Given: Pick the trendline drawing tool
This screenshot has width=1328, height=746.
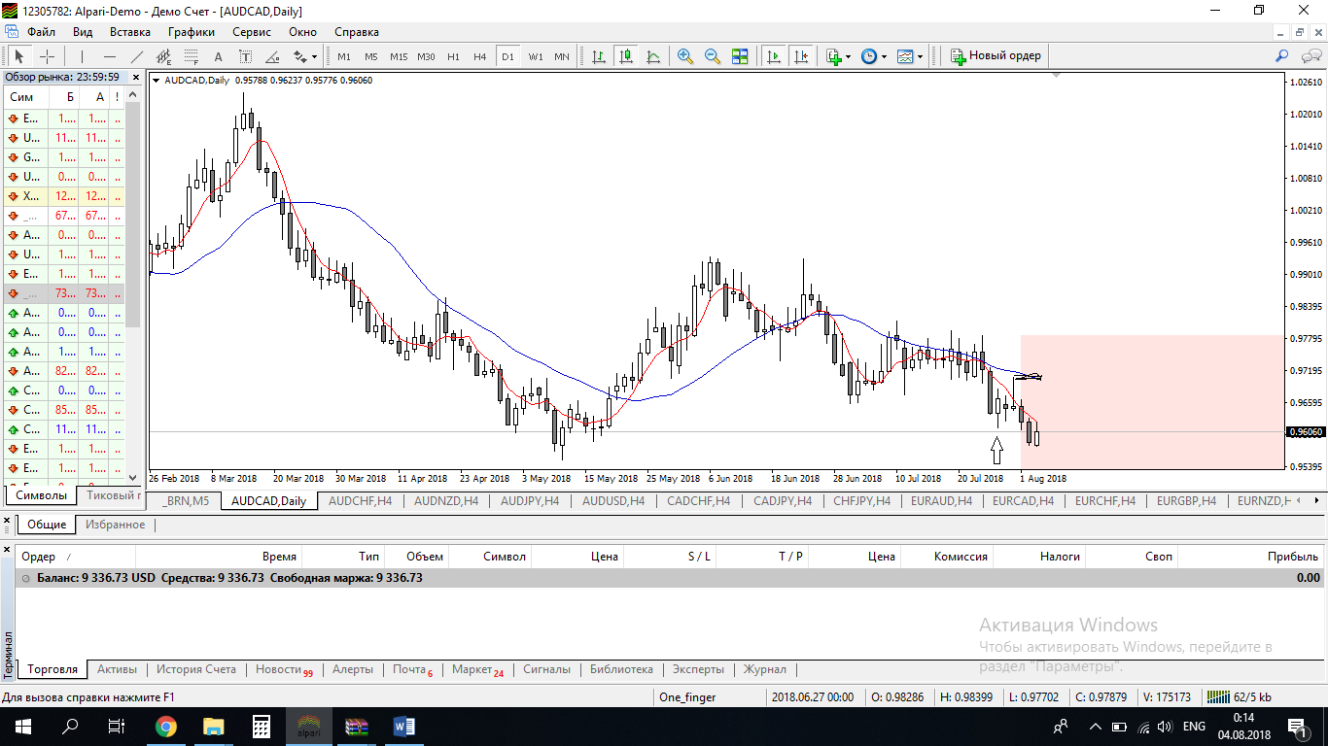Looking at the screenshot, I should [x=136, y=56].
